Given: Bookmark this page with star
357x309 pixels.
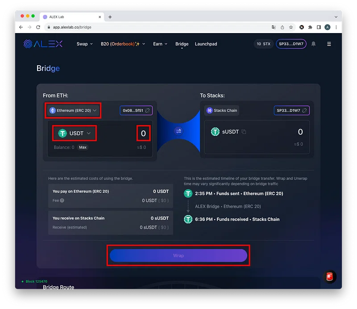Looking at the screenshot, I should click(291, 27).
